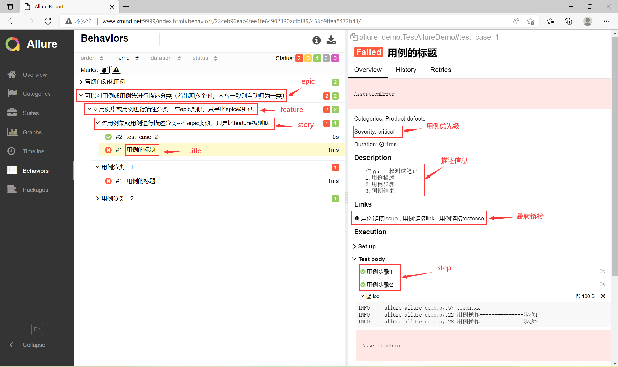Viewport: 618px width, 367px height.
Task: Switch to the Retries tab
Action: (x=441, y=70)
